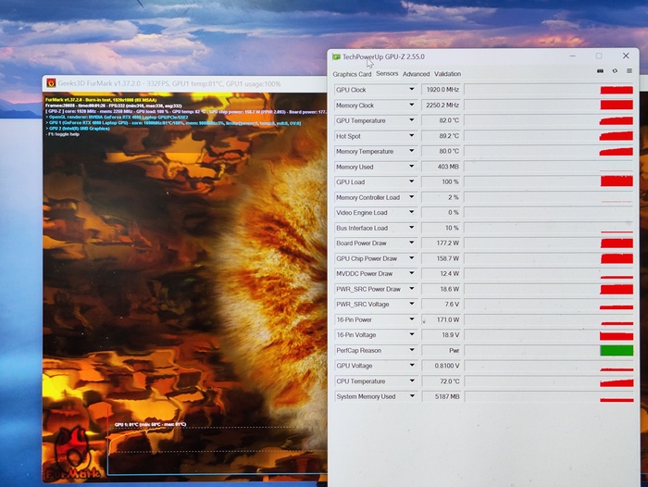Expand the PerfCap Reason dropdown
648x487 pixels.
click(x=412, y=351)
